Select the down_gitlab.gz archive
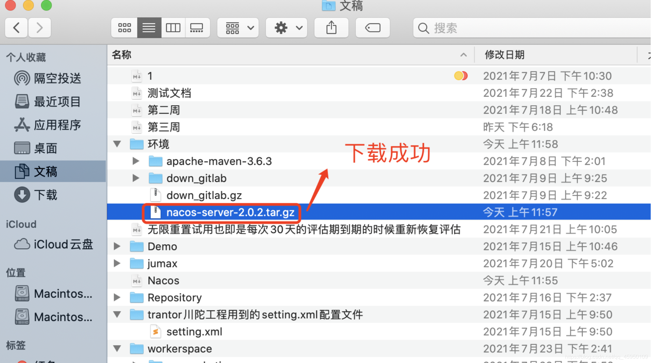The width and height of the screenshot is (651, 363). click(x=204, y=195)
